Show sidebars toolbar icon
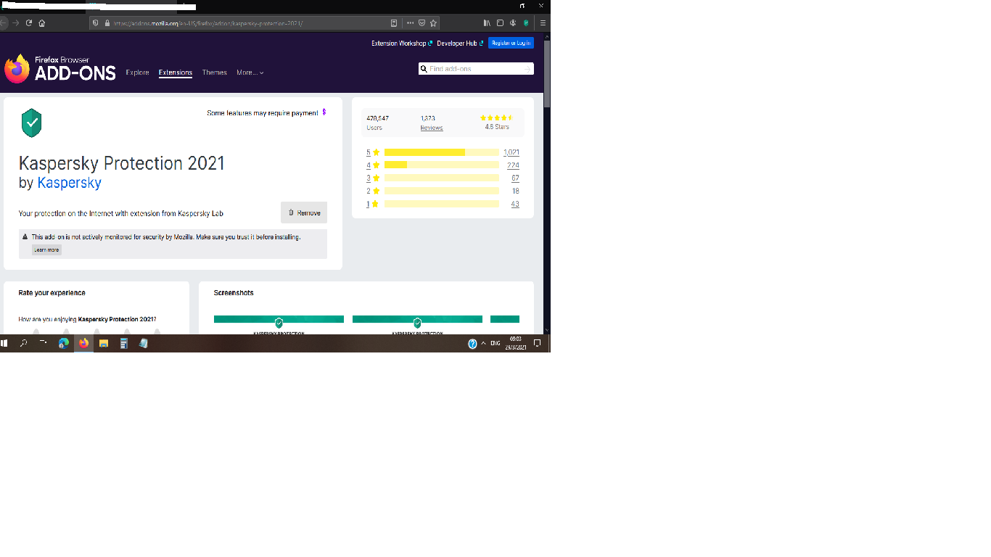This screenshot has width=991, height=557. pos(500,23)
